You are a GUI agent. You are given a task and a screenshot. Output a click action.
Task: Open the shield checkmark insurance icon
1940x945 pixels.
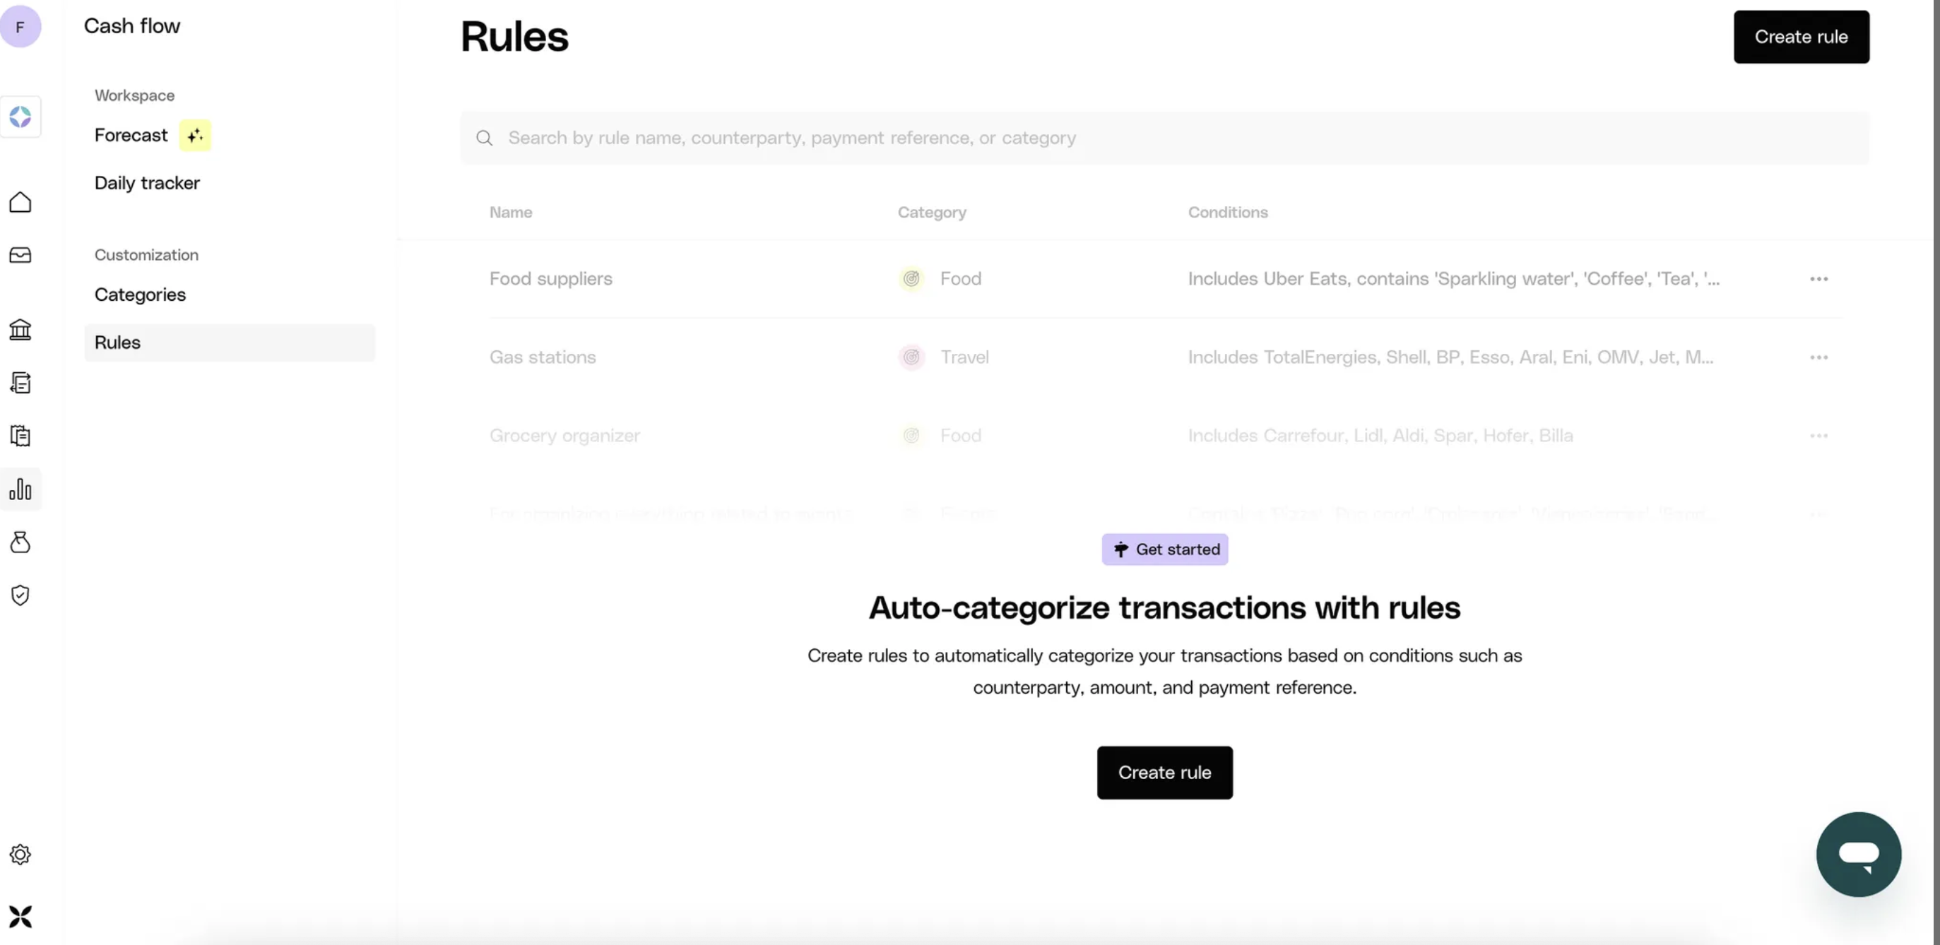(x=20, y=595)
